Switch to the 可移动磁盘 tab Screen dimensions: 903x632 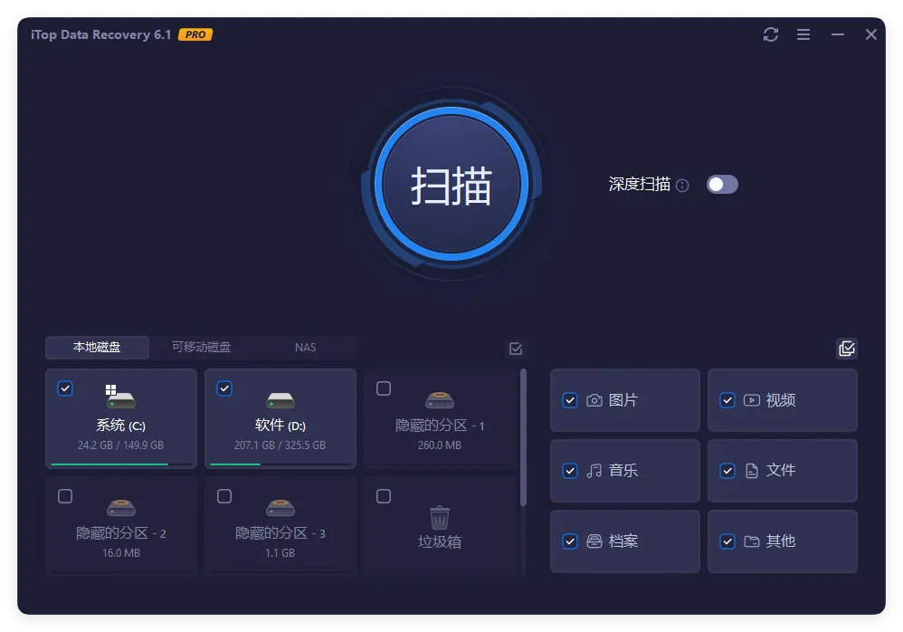coord(201,348)
